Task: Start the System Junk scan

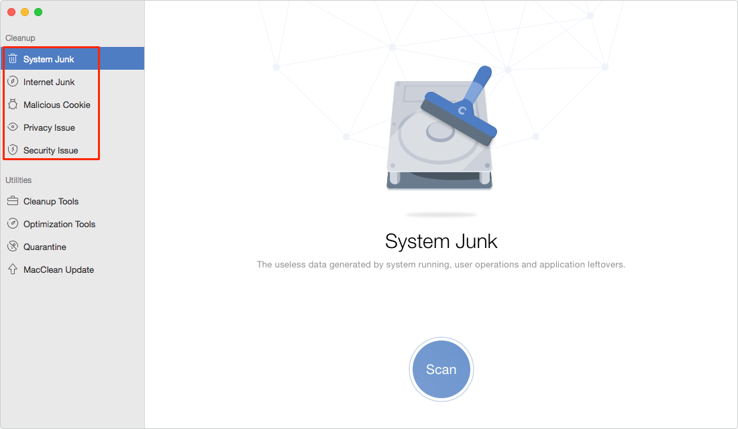Action: (x=441, y=369)
